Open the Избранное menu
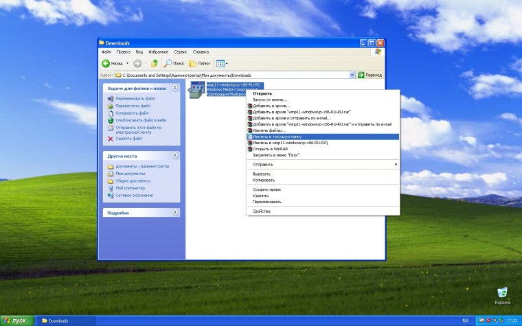The width and height of the screenshot is (522, 326). [159, 52]
